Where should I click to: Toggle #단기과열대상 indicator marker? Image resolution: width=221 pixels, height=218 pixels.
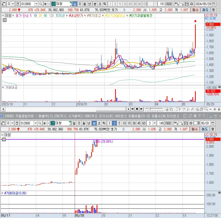click(x=103, y=15)
